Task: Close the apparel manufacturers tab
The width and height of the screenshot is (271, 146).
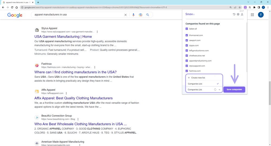Action: (x=33, y=2)
